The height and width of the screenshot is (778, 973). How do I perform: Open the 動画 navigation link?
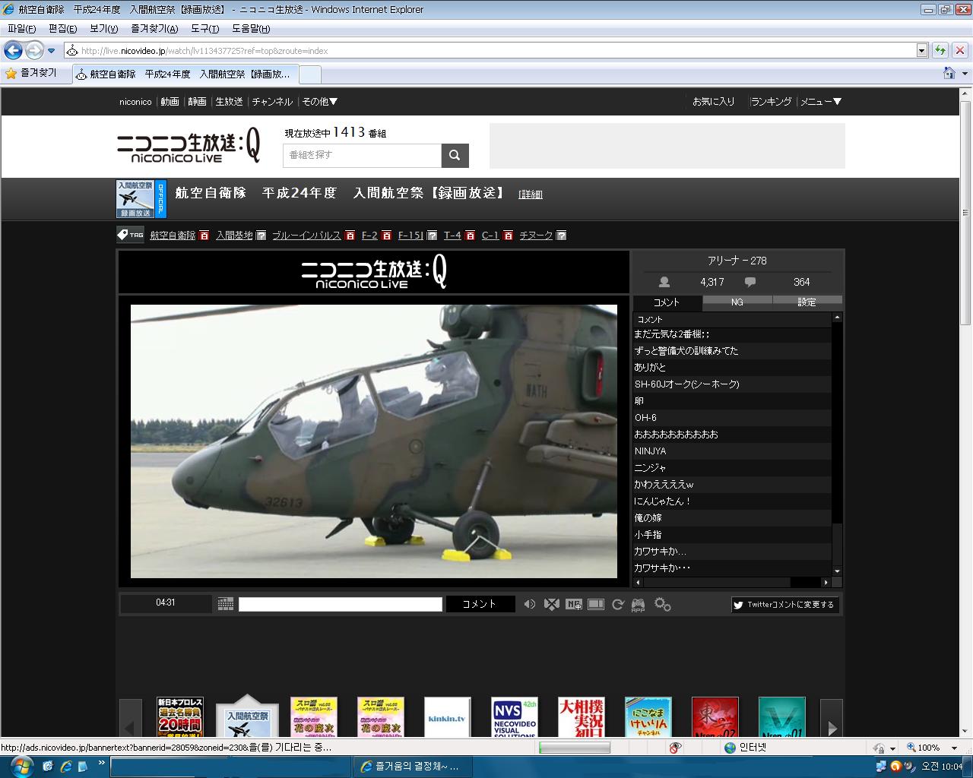tap(170, 102)
